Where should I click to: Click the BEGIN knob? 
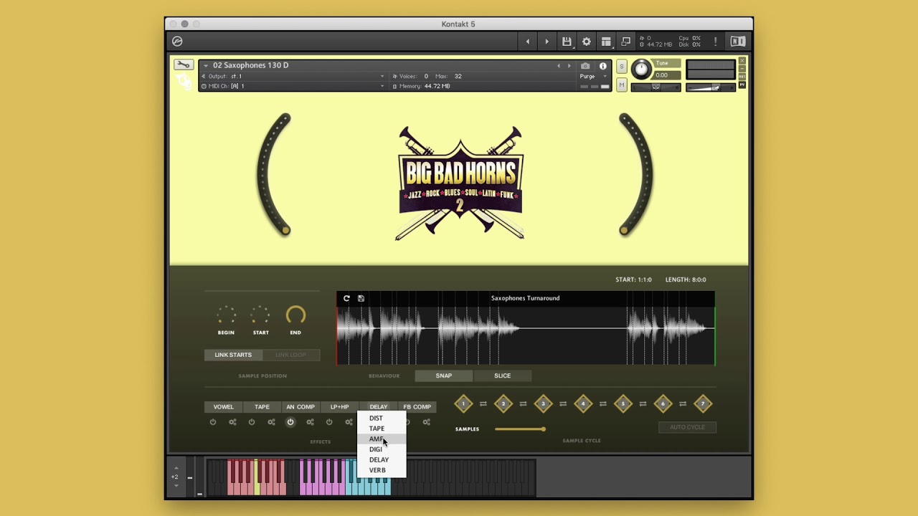point(226,315)
